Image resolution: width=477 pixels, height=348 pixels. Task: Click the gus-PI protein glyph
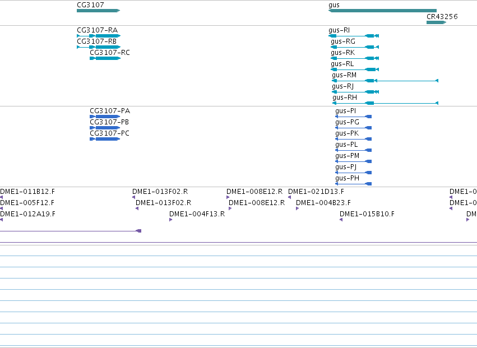coord(353,117)
